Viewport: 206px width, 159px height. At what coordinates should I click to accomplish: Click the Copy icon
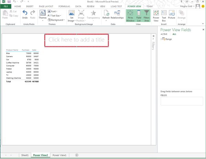tap(11, 16)
